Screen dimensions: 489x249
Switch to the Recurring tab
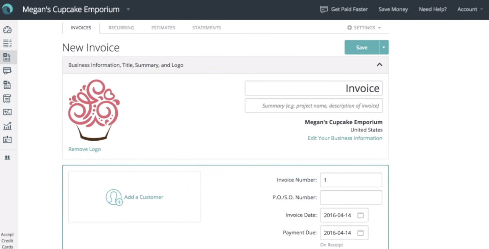[121, 27]
